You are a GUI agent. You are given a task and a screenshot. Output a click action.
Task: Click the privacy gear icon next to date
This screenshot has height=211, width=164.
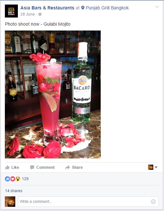pos(40,14)
